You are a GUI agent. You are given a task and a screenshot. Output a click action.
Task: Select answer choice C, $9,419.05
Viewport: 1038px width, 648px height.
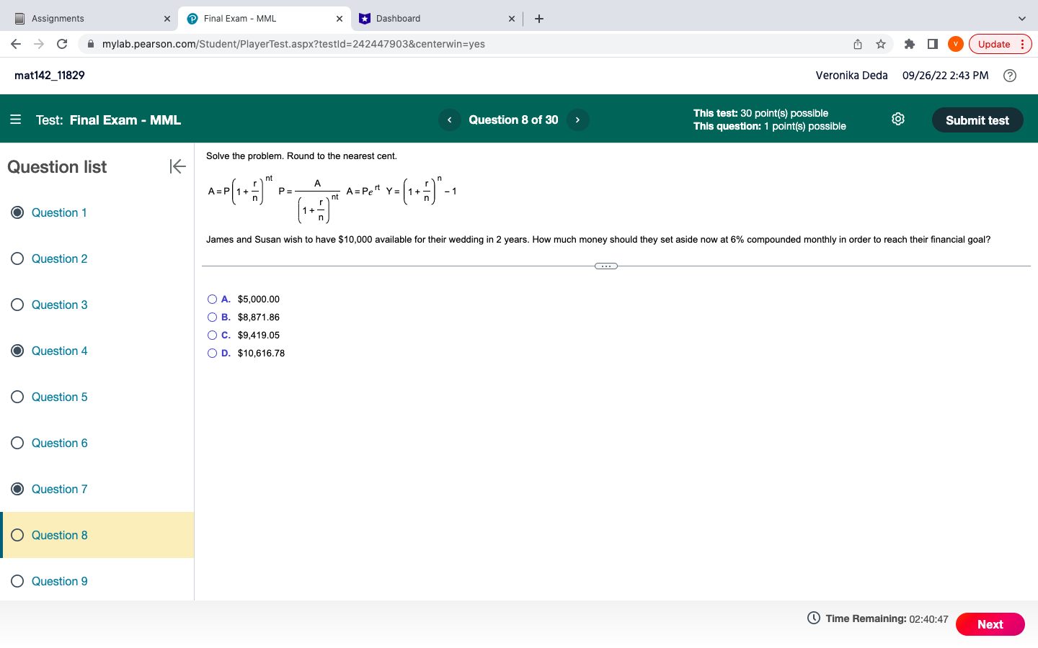click(212, 335)
